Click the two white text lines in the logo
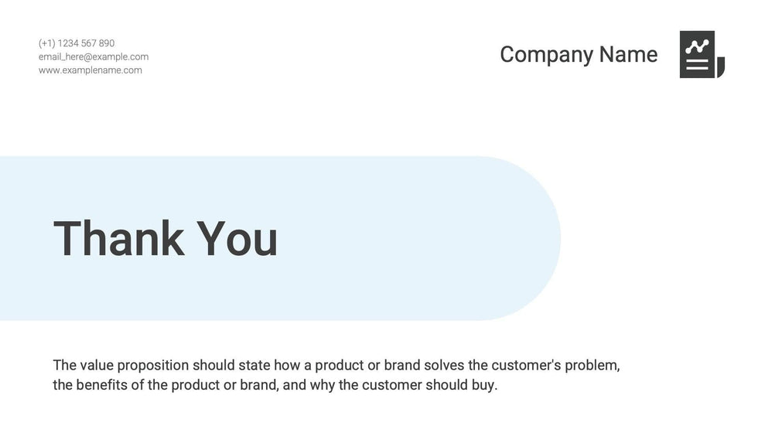The height and width of the screenshot is (426, 758). coord(697,65)
